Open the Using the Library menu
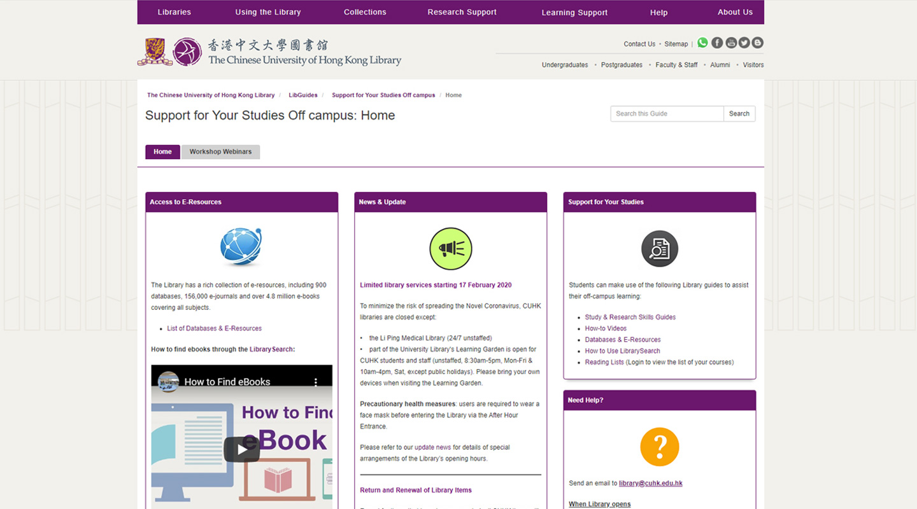The height and width of the screenshot is (509, 917). tap(268, 12)
